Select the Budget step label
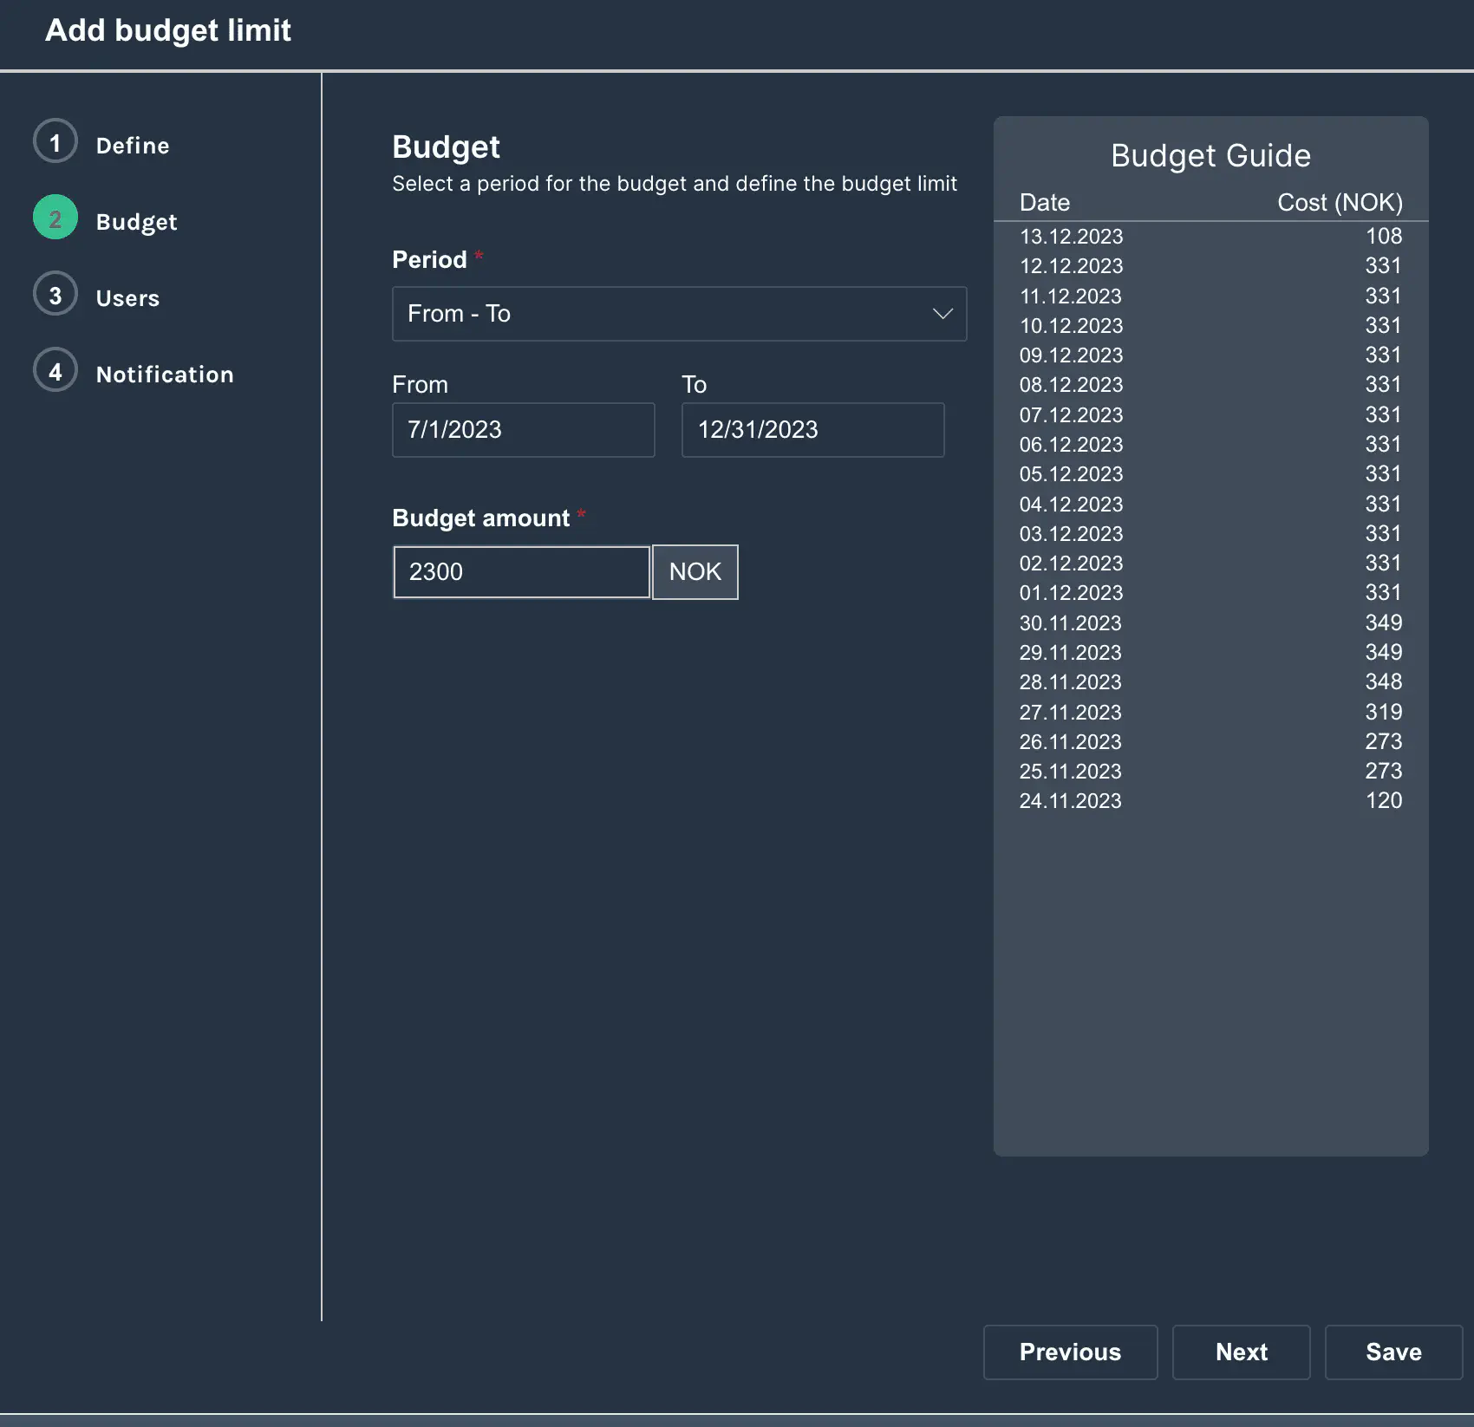Screen dimensions: 1474x1427 (136, 222)
